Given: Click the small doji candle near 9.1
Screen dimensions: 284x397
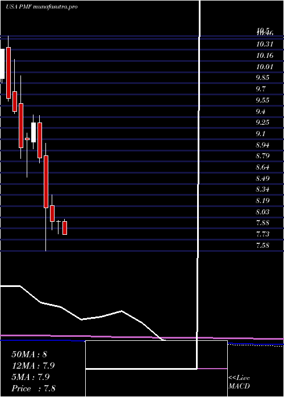Looking at the screenshot, I should point(27,139).
